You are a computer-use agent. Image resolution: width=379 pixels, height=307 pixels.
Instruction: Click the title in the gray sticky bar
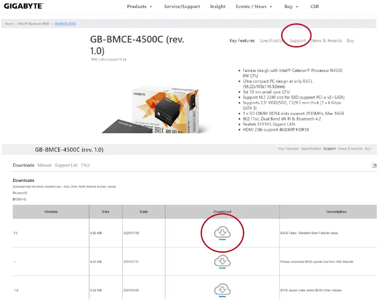(x=69, y=150)
